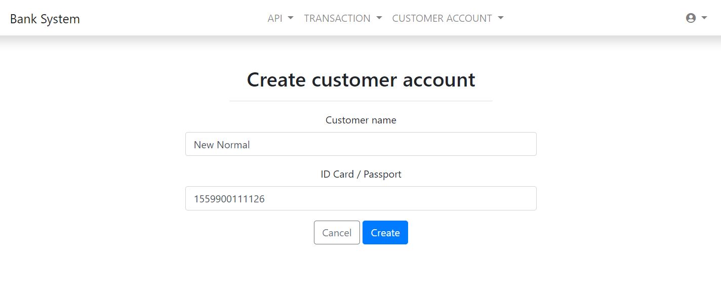Screen dimensions: 721x297
Task: Open the API dropdown menu
Action: (279, 18)
